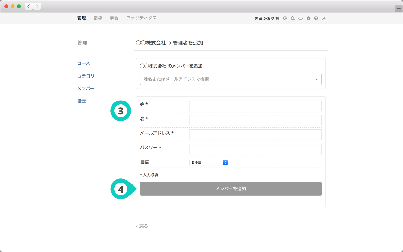Switch to the アナリティクス tab
403x252 pixels.
141,18
